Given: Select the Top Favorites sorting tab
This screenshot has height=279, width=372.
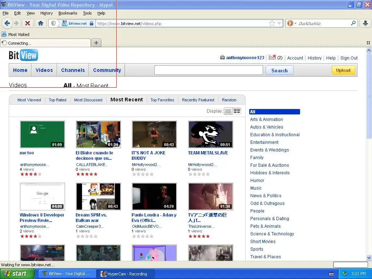Looking at the screenshot, I should (162, 100).
